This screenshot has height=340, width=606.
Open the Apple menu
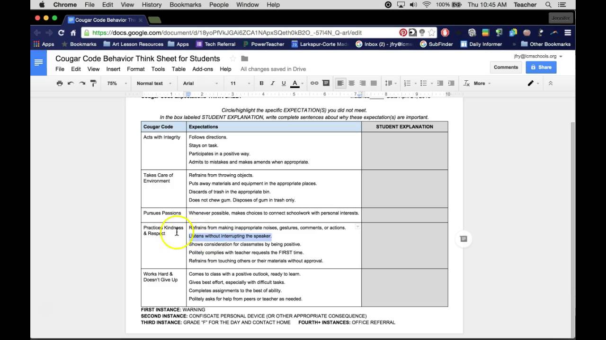pyautogui.click(x=42, y=5)
